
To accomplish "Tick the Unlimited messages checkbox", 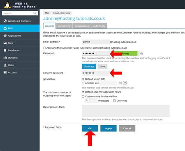I will 114,100.
